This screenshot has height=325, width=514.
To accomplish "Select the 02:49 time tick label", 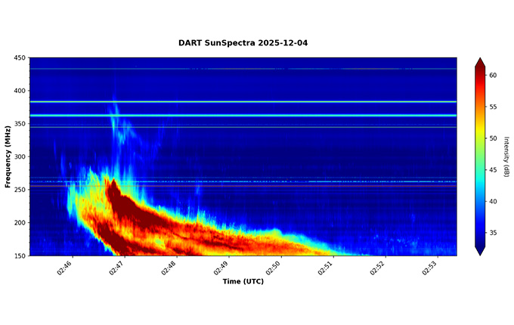I will pyautogui.click(x=221, y=267).
